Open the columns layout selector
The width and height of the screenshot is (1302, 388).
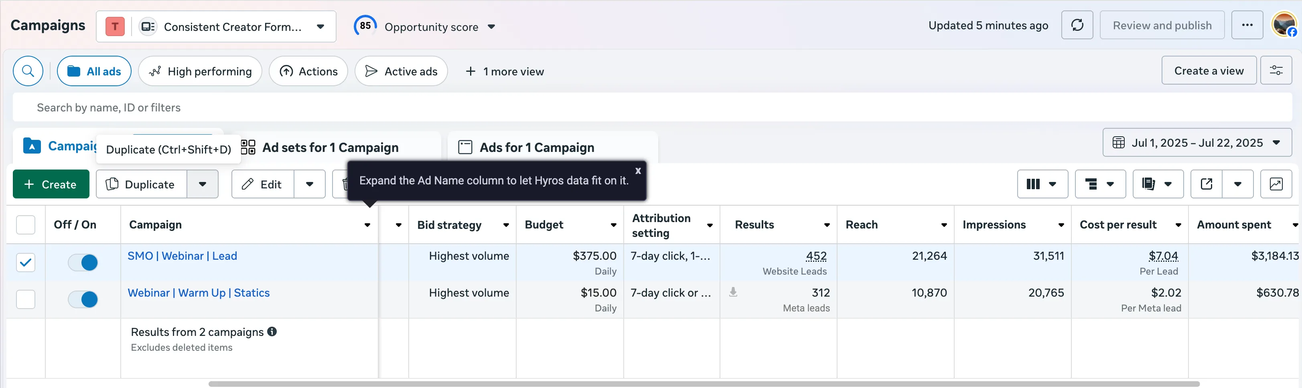click(x=1042, y=184)
